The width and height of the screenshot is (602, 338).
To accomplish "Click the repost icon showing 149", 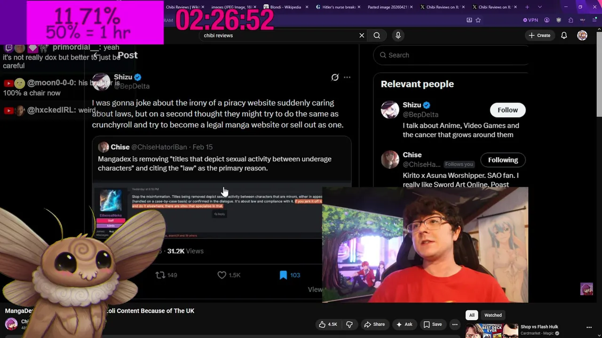I will coord(160,275).
